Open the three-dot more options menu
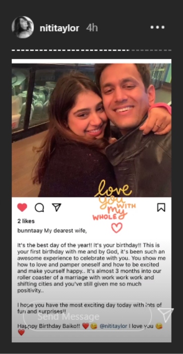 [158, 27]
